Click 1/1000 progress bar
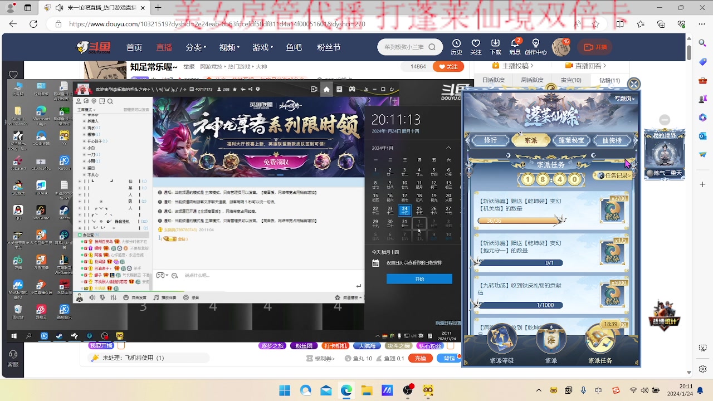The height and width of the screenshot is (401, 713). [520, 305]
